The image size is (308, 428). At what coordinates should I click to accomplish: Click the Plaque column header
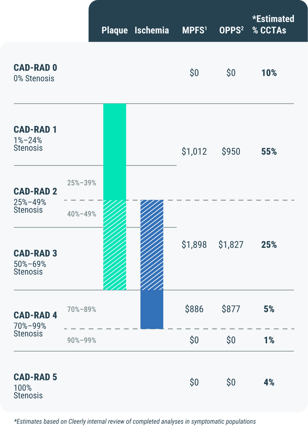(x=115, y=30)
